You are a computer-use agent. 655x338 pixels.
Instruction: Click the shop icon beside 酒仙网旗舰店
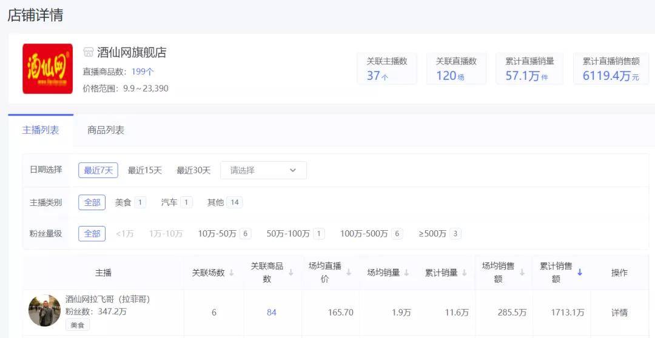pyautogui.click(x=88, y=52)
